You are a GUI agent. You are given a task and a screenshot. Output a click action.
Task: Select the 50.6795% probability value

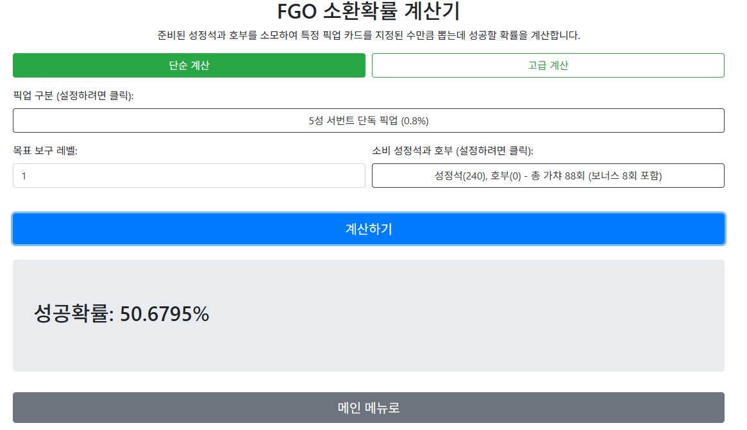pyautogui.click(x=165, y=314)
